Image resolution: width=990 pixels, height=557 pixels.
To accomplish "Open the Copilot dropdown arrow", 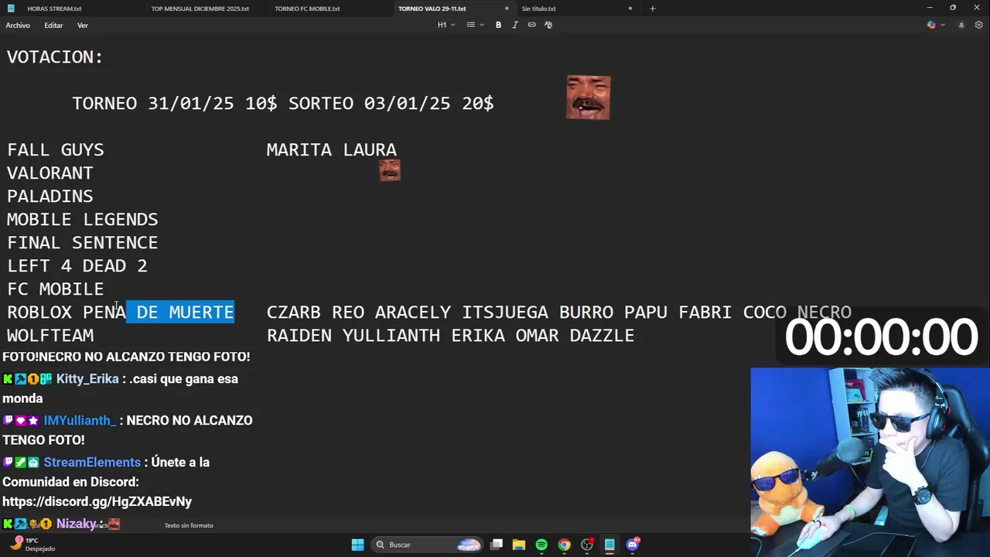I will click(x=942, y=25).
